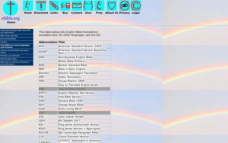Open Darby Translation

click(x=69, y=77)
